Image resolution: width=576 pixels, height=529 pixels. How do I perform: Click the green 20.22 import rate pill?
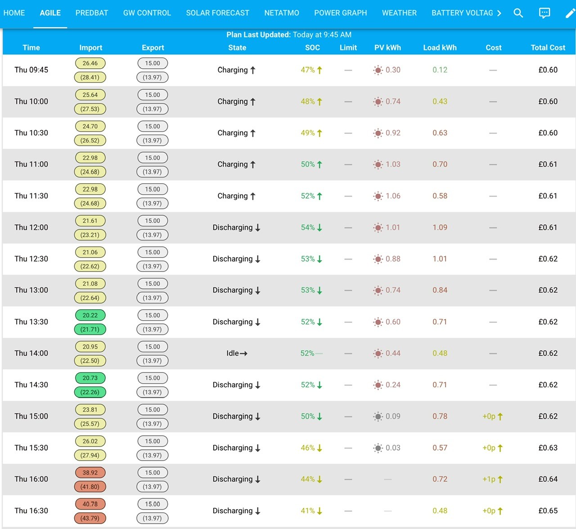(90, 315)
